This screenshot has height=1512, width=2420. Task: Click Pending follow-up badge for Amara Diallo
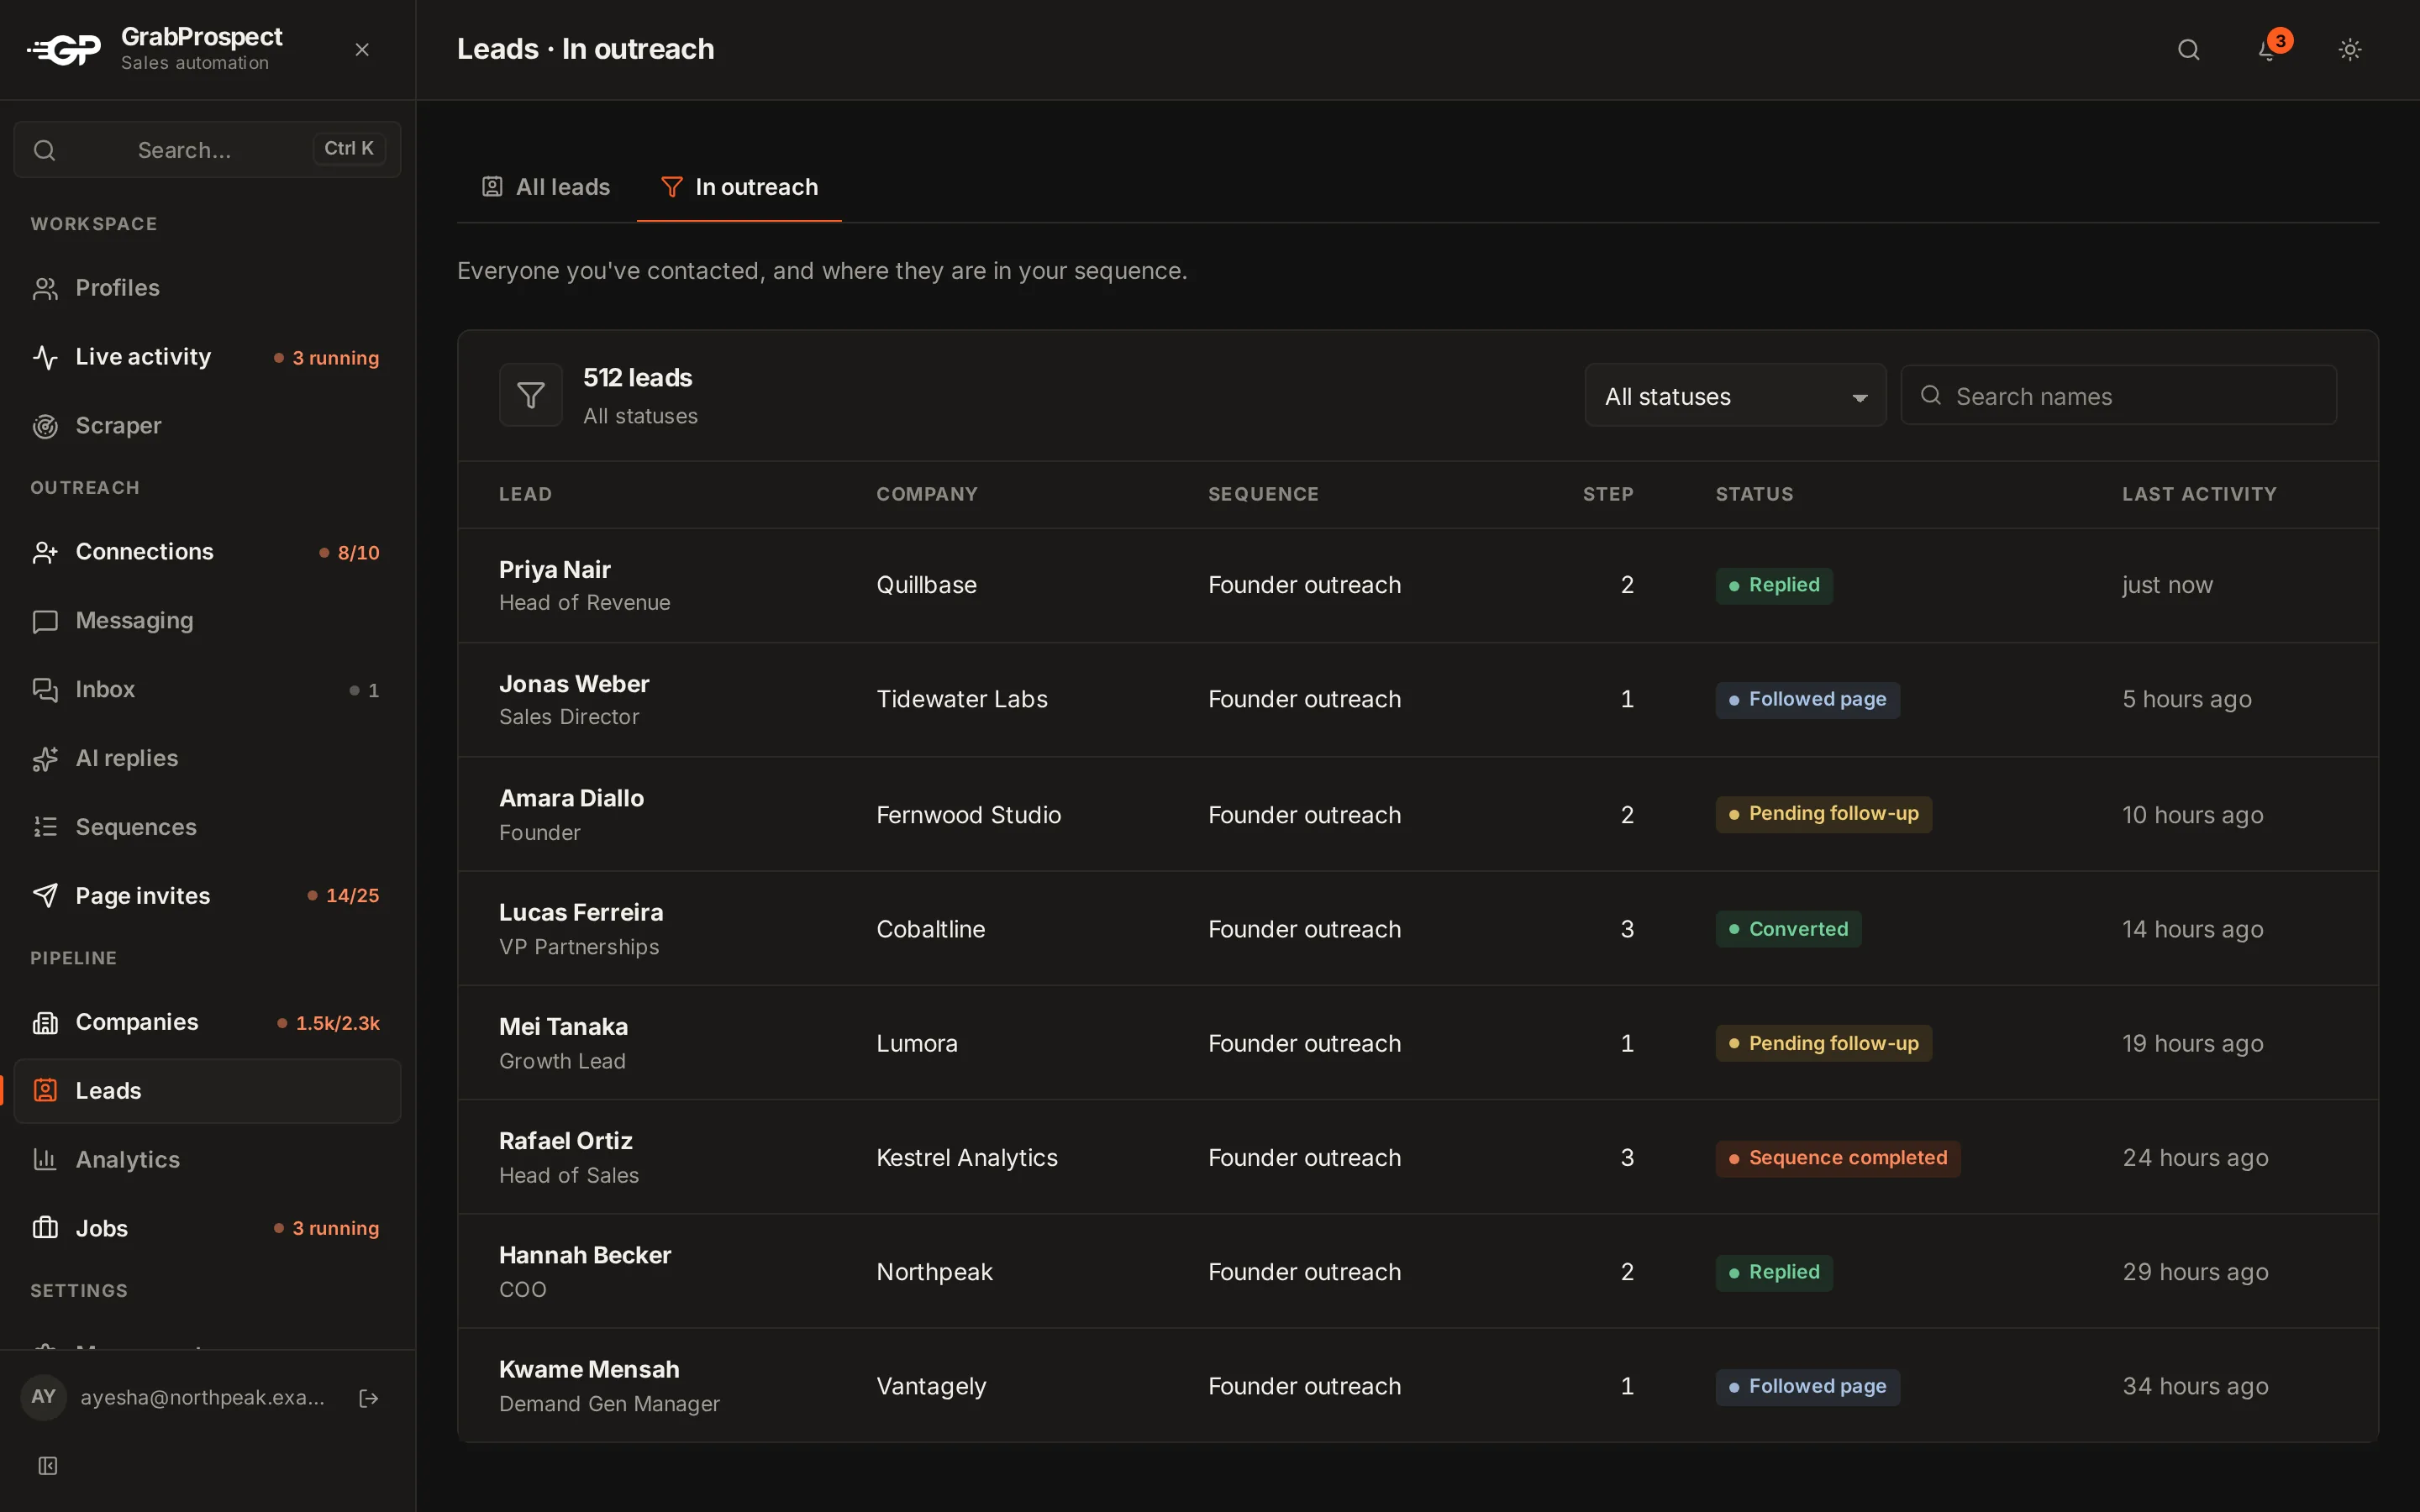1823,814
